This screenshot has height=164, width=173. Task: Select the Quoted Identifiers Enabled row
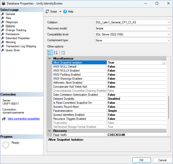109,115
